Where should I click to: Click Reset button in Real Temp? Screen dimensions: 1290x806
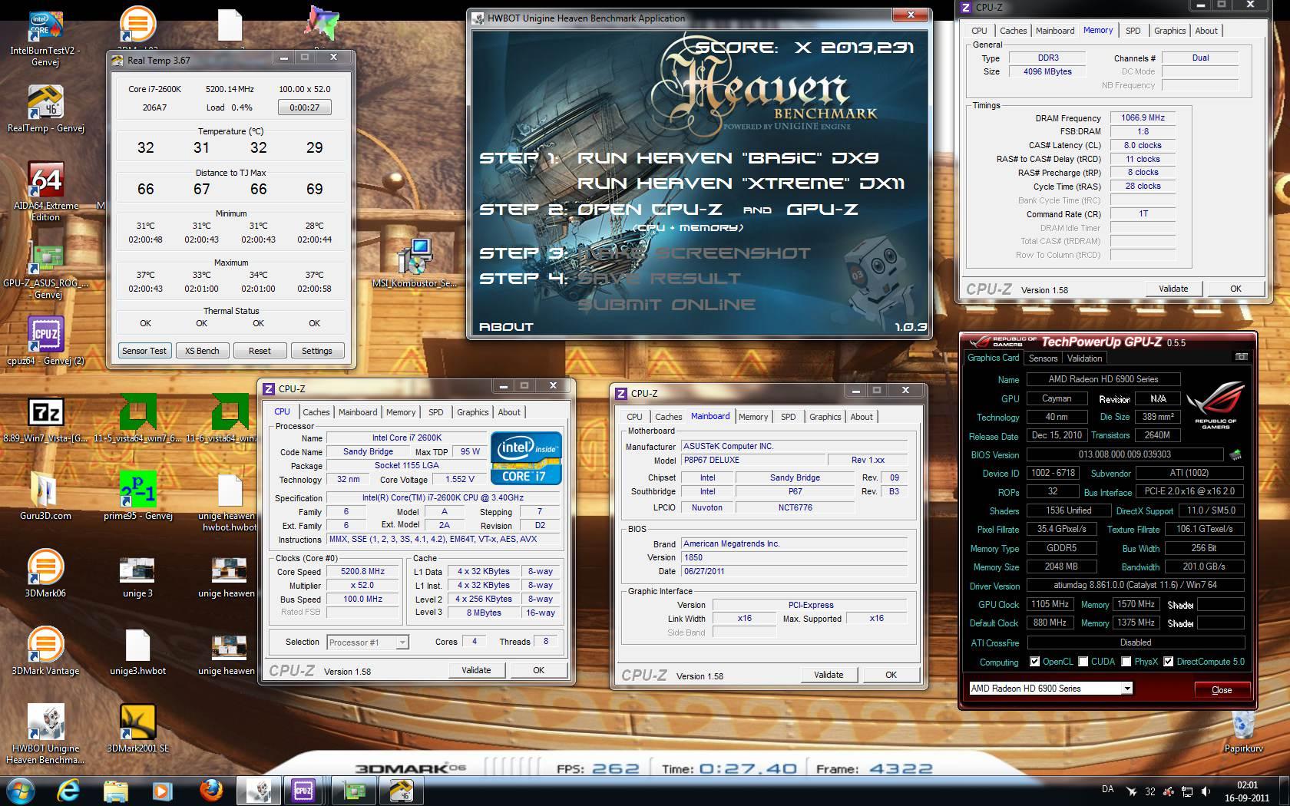click(260, 351)
